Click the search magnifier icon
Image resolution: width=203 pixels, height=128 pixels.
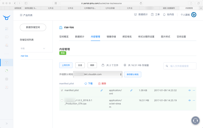click(167, 66)
